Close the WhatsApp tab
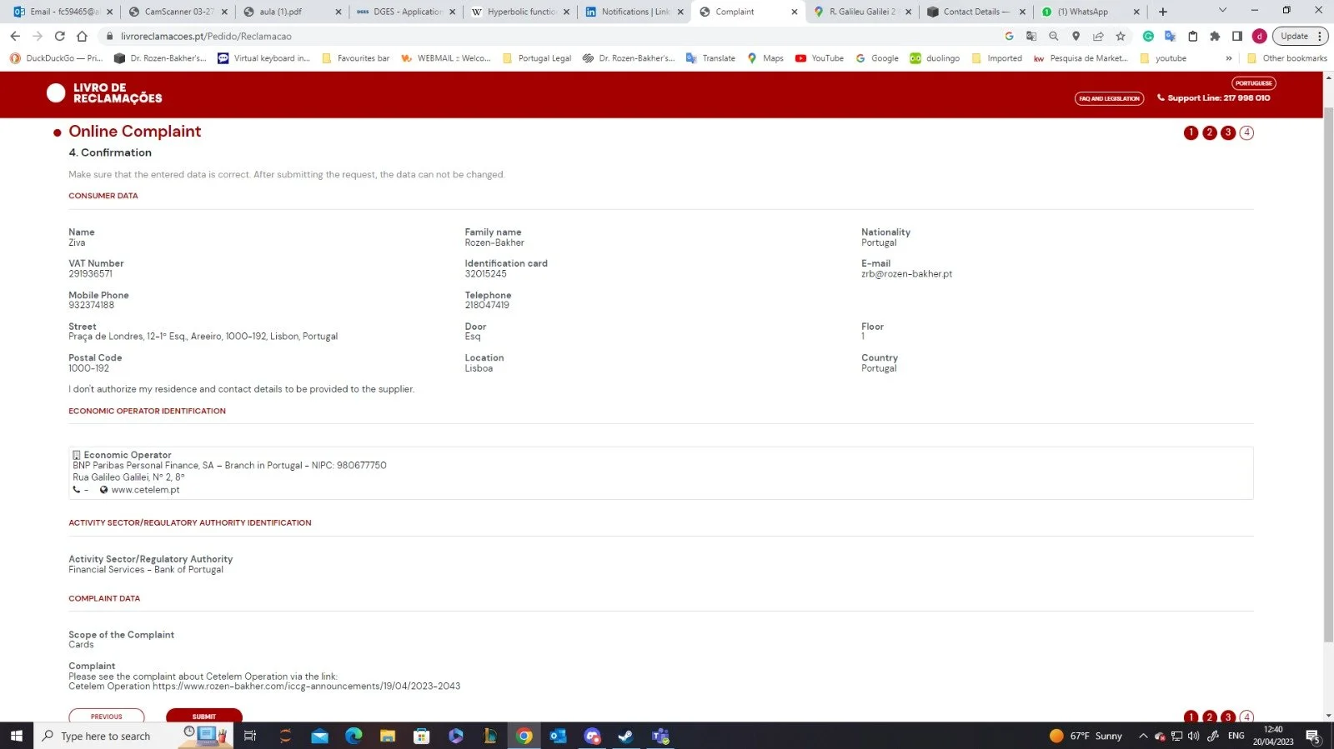The width and height of the screenshot is (1334, 749). coord(1136,12)
